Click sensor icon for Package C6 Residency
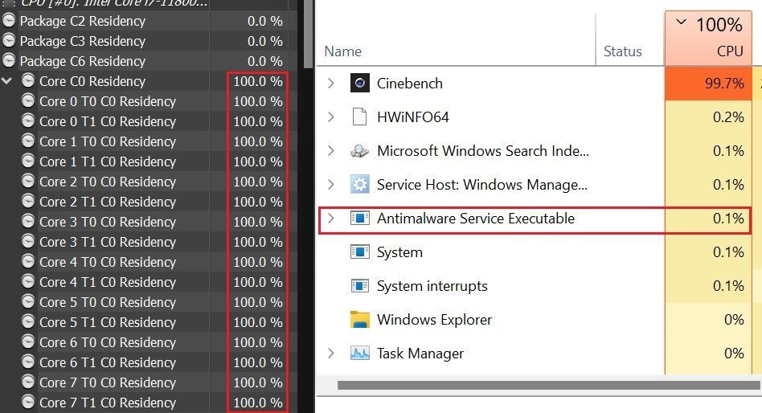The image size is (762, 413). [9, 61]
